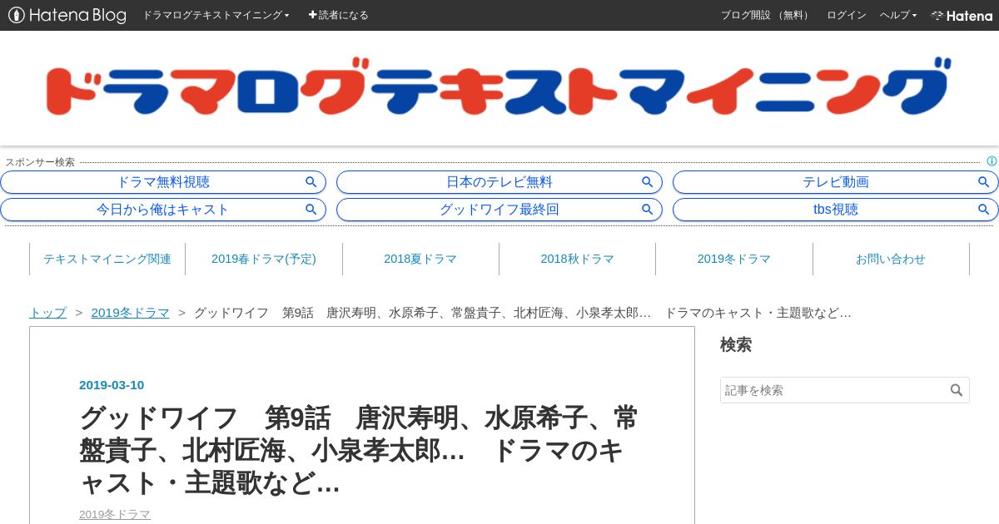Open 2018秋ドラマ nav tab
Screen dimensions: 999x524
(x=577, y=259)
